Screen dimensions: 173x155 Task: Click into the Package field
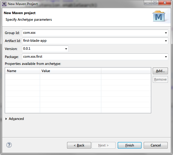pos(93,57)
